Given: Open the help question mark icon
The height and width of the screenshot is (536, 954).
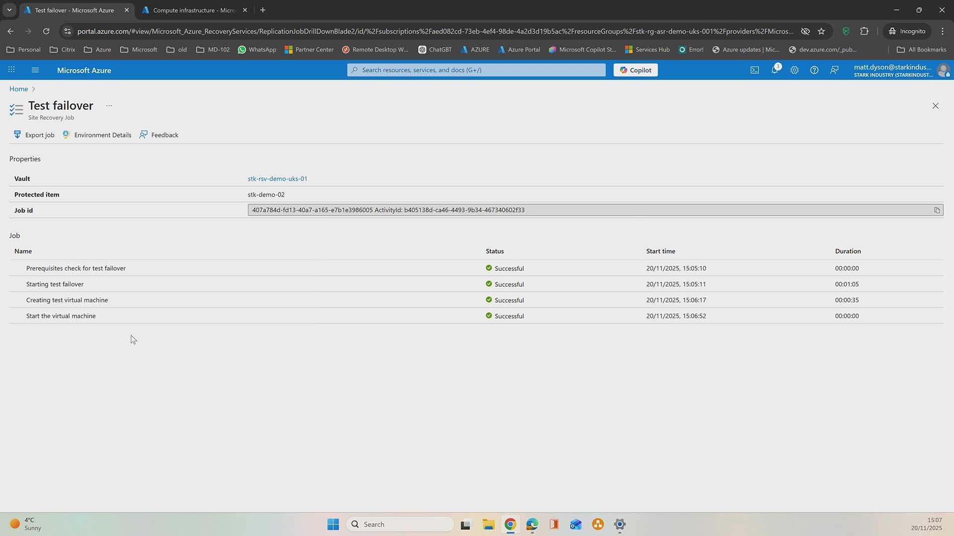Looking at the screenshot, I should point(814,70).
